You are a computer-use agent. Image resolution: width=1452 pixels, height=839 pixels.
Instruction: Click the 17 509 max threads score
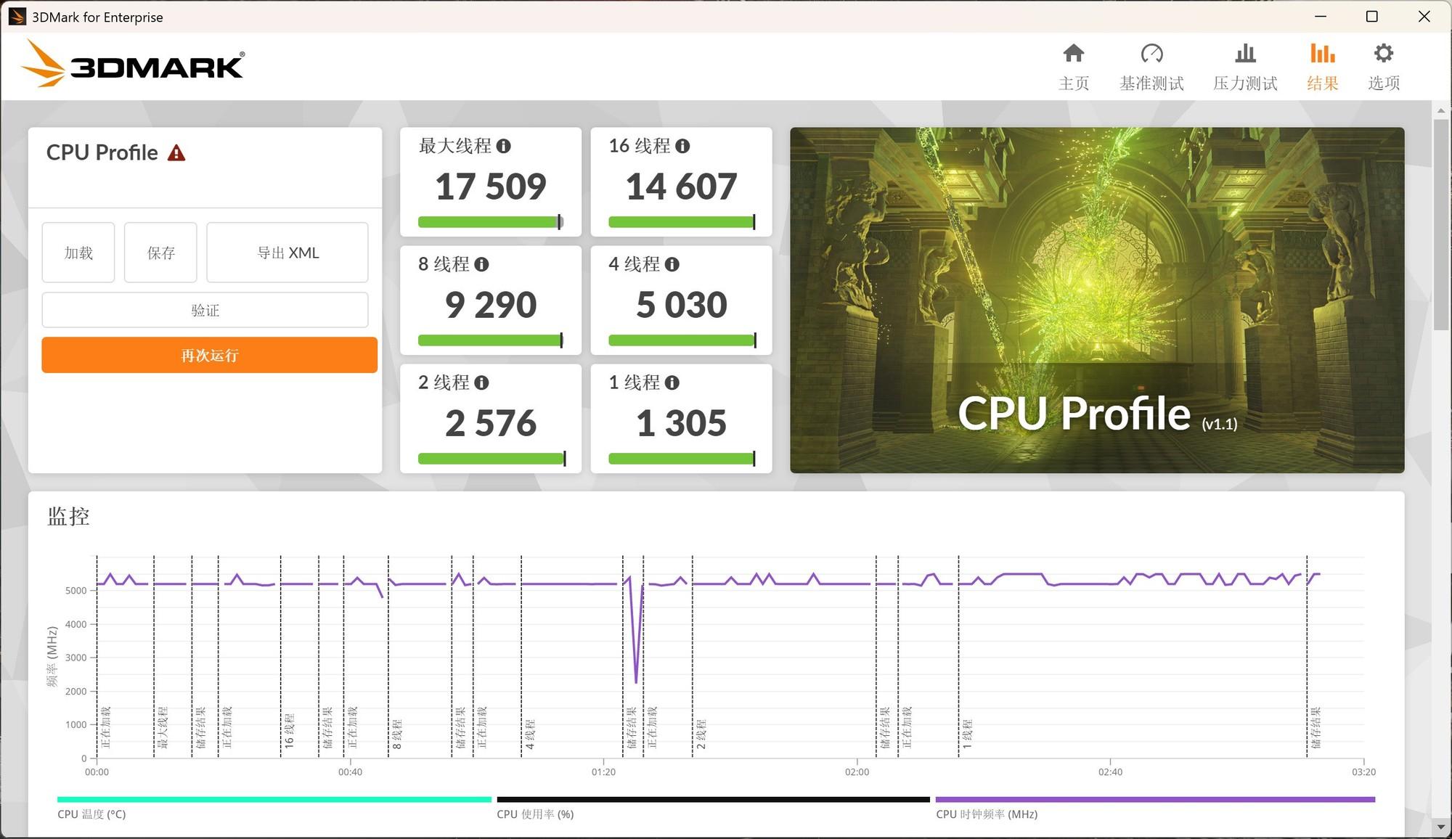click(x=491, y=187)
